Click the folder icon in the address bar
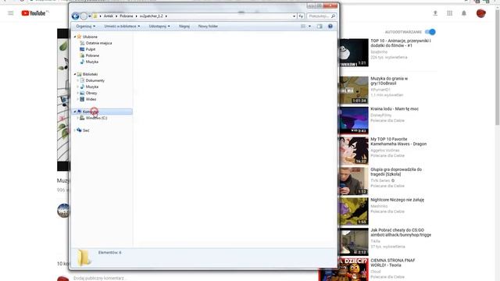This screenshot has width=500, height=281. (95, 16)
